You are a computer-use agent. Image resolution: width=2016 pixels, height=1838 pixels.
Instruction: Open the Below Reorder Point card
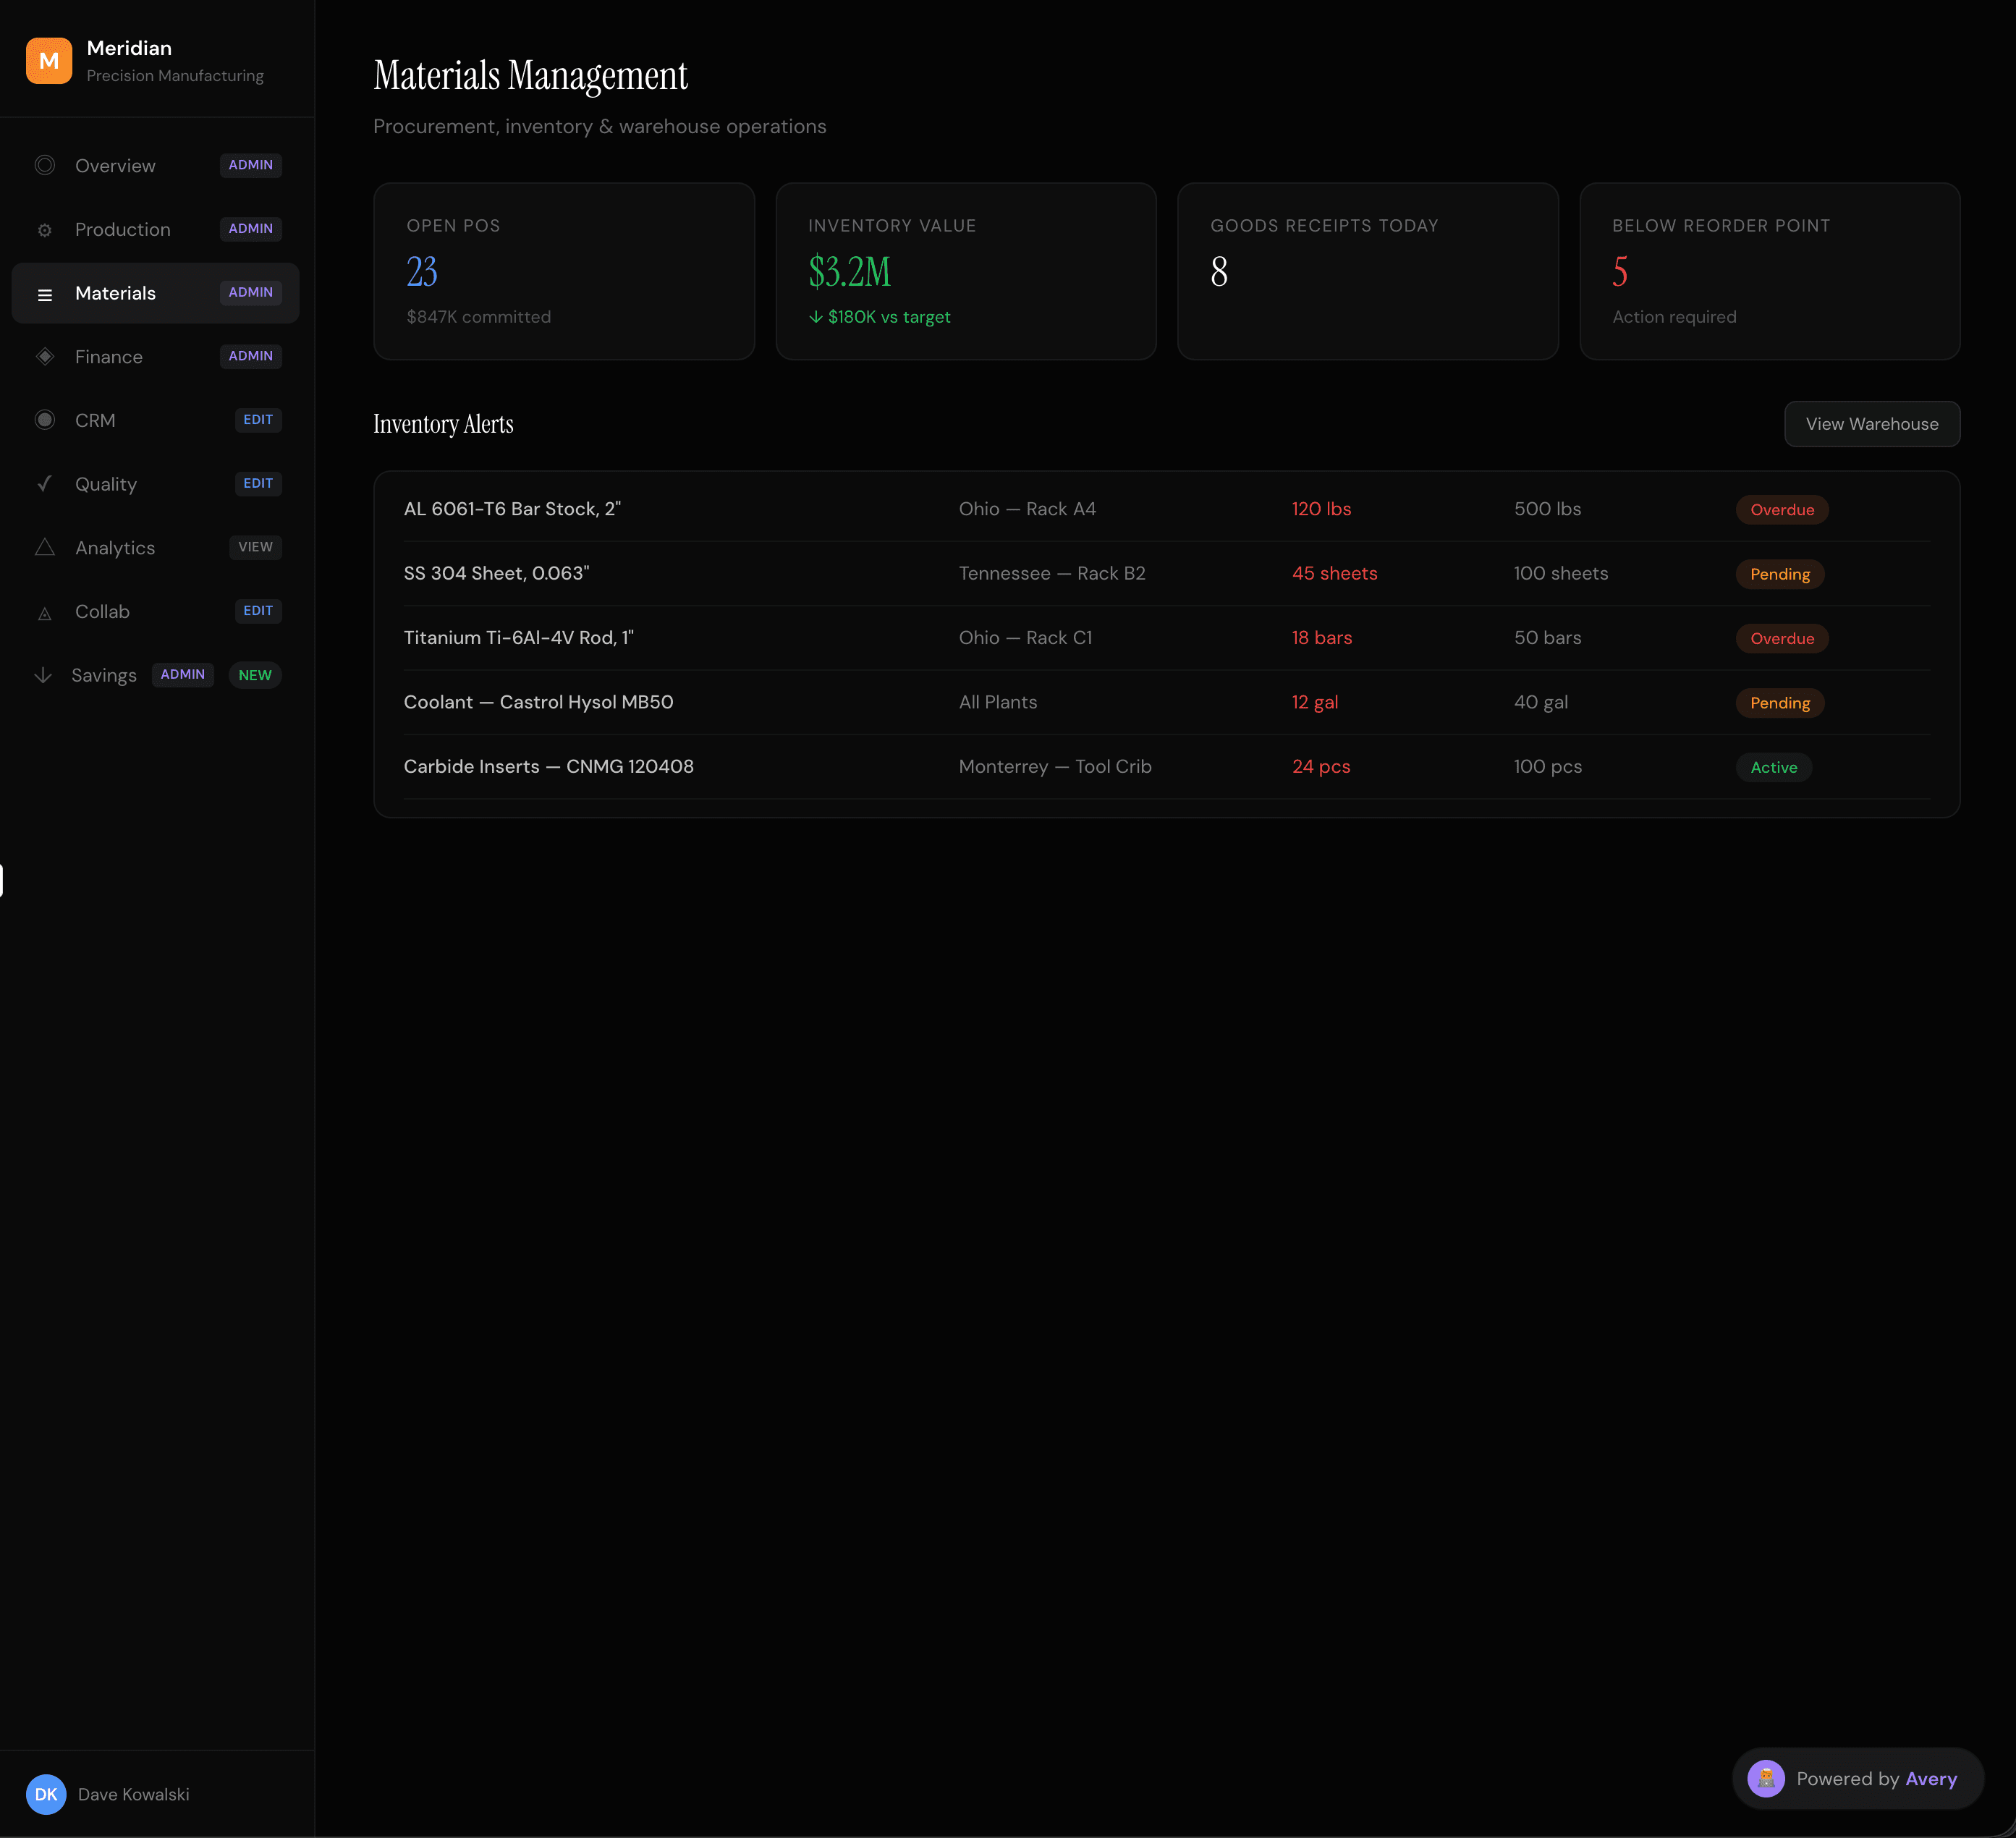(1769, 271)
